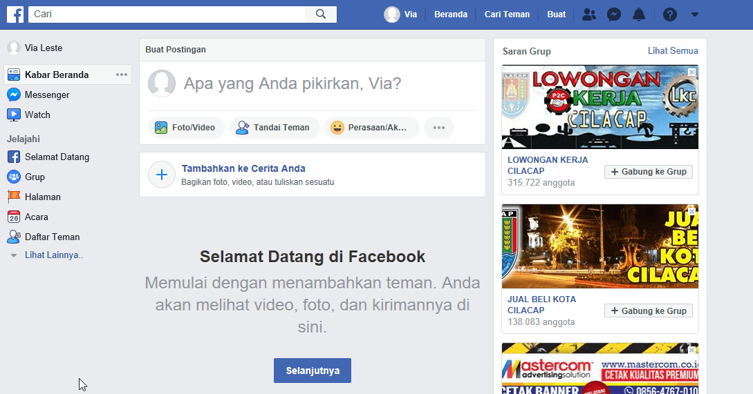
Task: Click the Grup icon in sidebar
Action: pyautogui.click(x=13, y=177)
